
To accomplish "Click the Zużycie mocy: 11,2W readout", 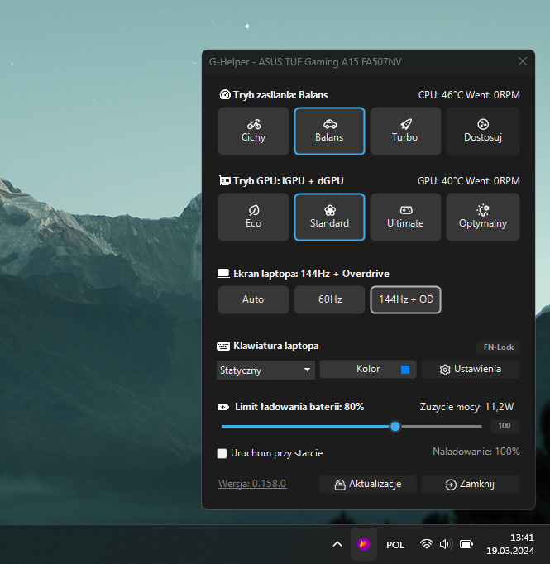I will [466, 407].
